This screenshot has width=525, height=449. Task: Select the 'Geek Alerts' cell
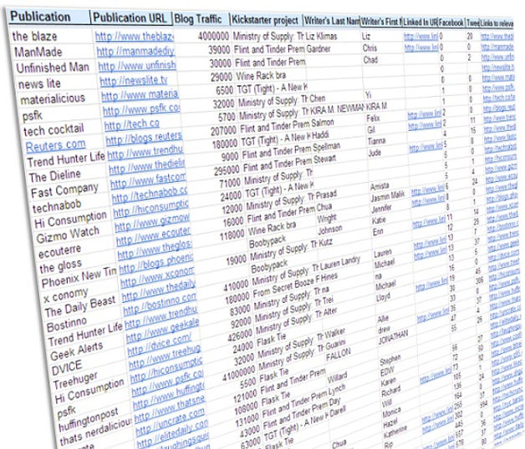click(76, 351)
